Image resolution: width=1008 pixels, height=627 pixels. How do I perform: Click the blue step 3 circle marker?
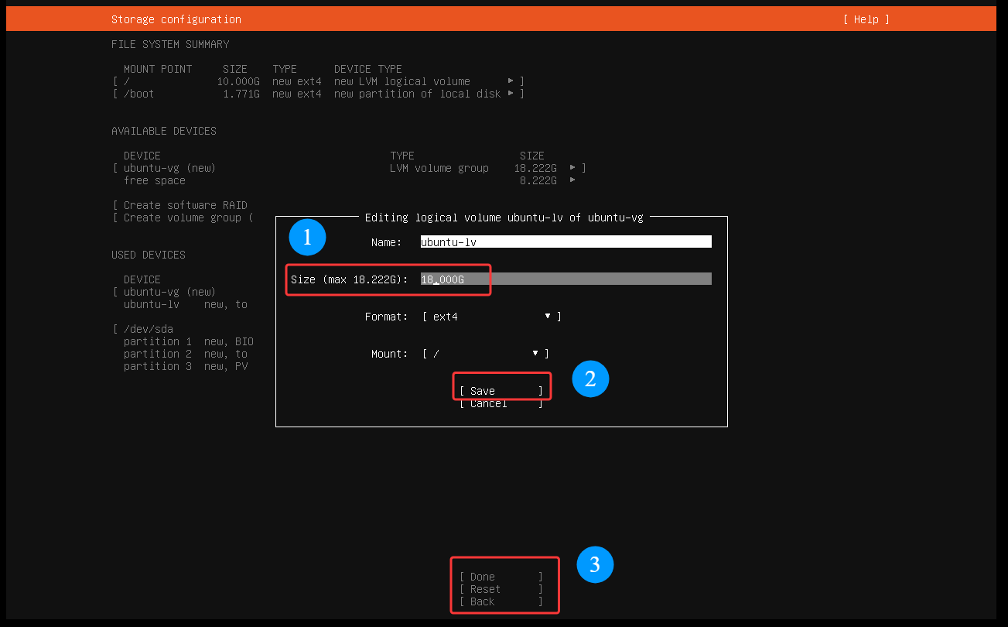595,565
